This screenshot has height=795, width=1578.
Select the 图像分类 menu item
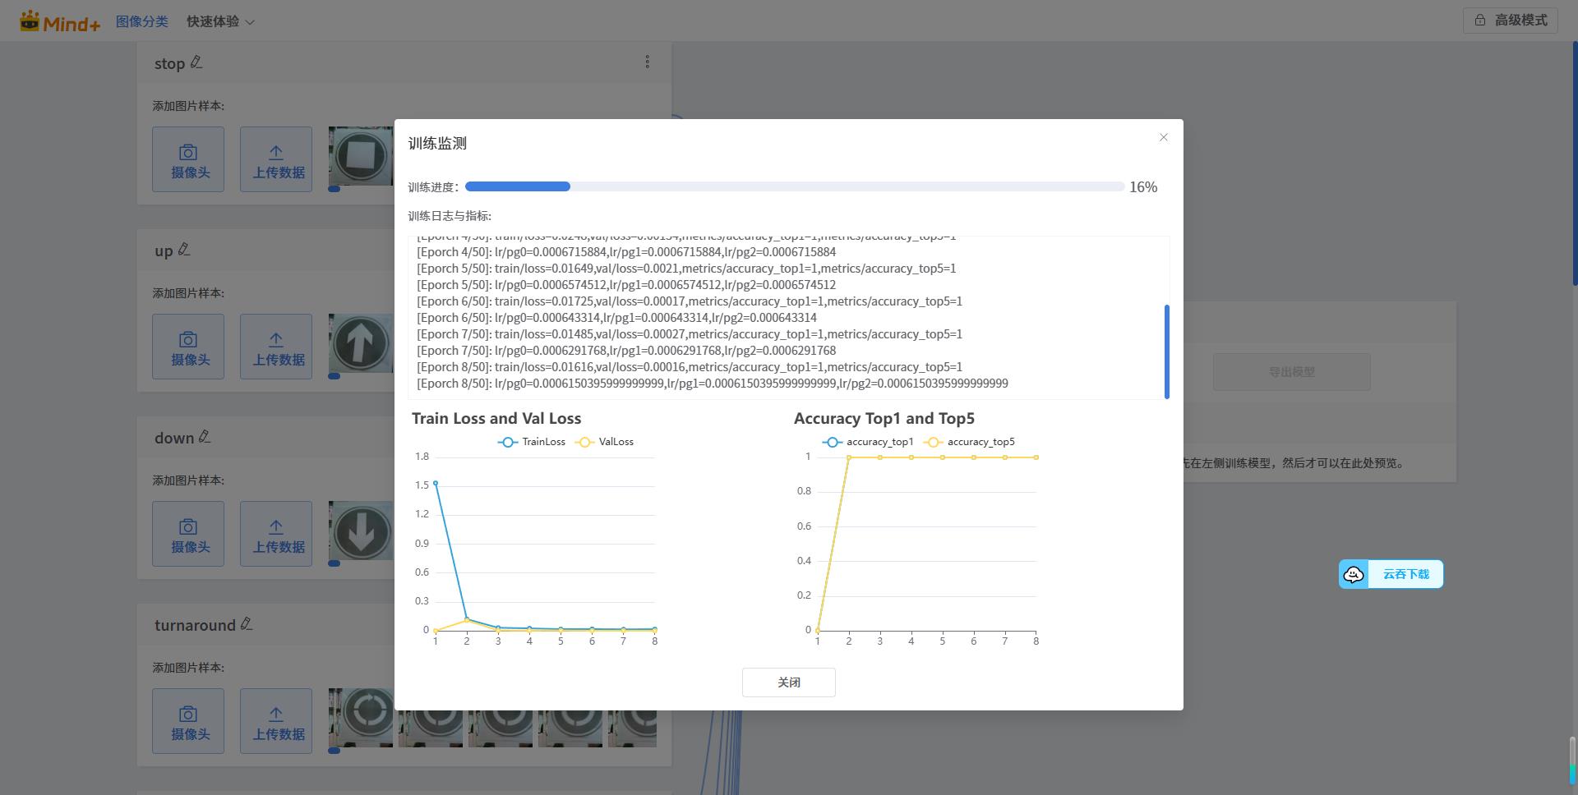pyautogui.click(x=141, y=21)
